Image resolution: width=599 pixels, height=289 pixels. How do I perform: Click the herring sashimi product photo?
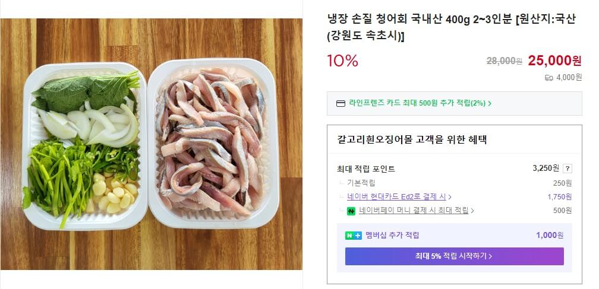point(151,144)
